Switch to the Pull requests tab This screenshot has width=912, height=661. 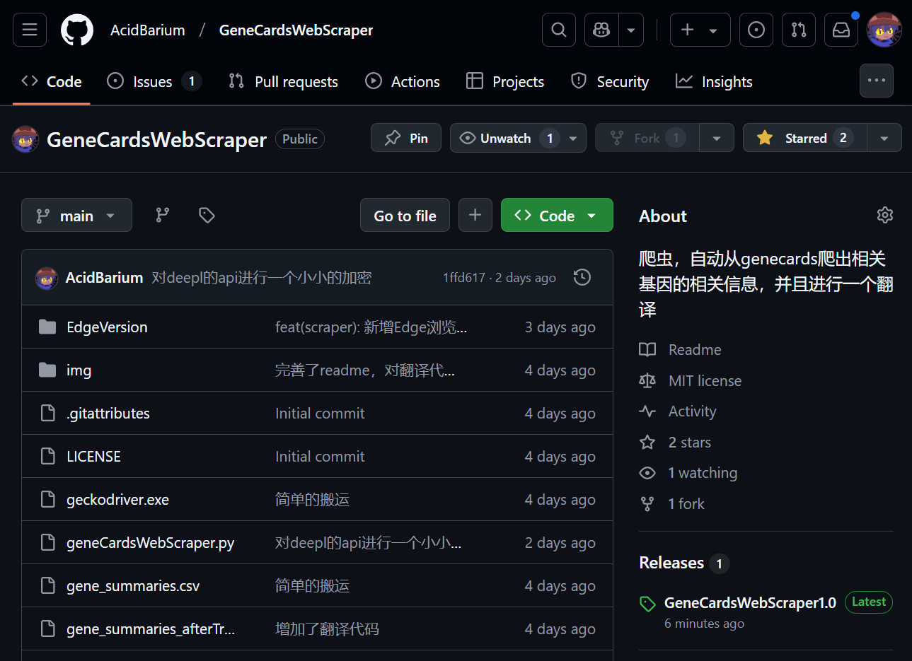[x=284, y=82]
